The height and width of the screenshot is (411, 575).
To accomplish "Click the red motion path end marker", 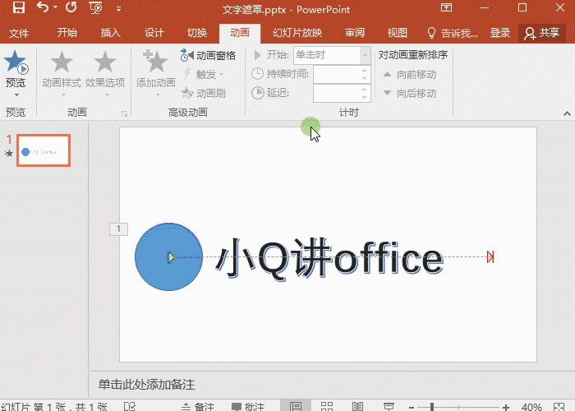I will point(490,256).
